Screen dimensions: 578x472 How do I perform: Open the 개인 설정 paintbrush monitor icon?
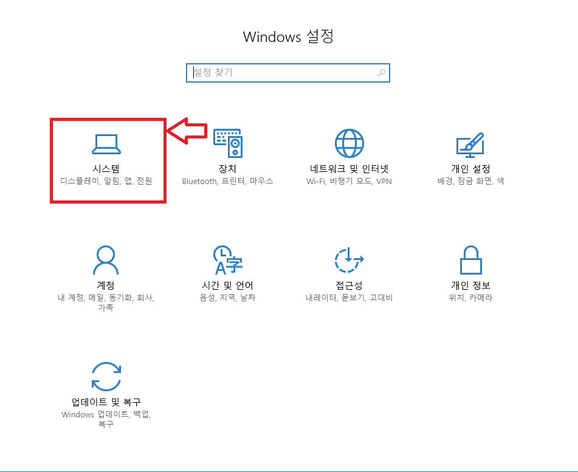[x=470, y=145]
